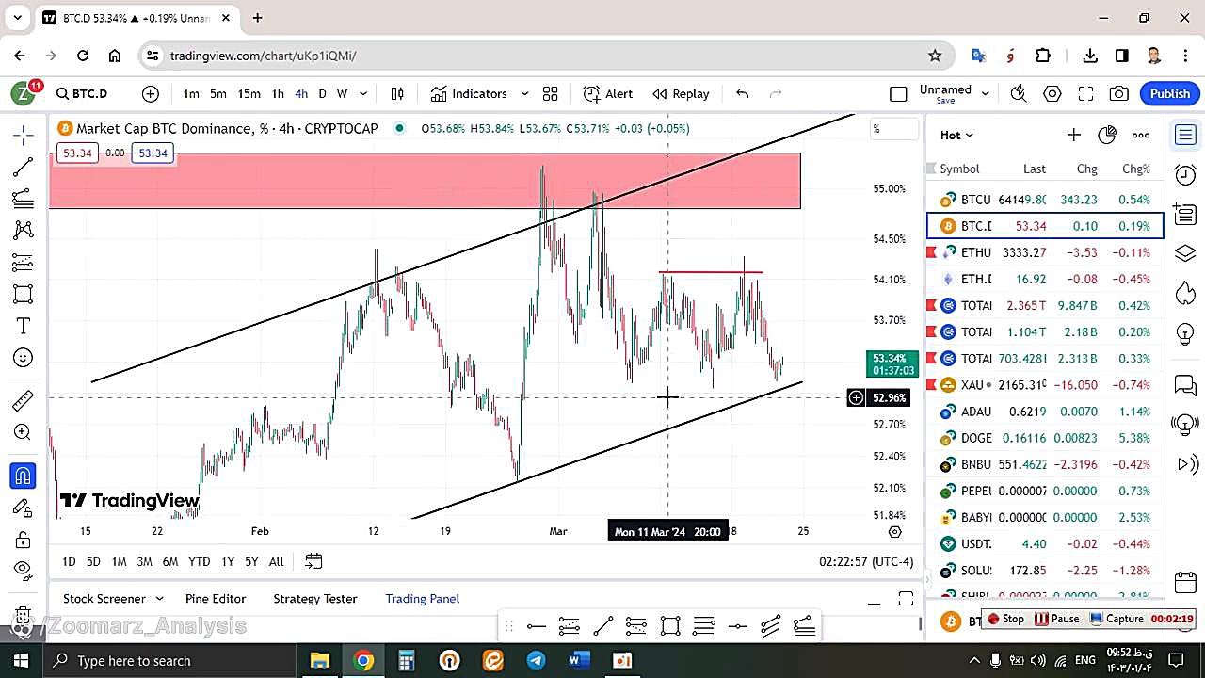Click the blue Publish button

click(1170, 93)
